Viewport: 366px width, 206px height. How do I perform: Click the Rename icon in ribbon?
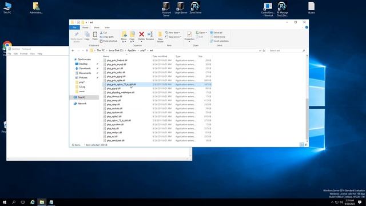(150, 34)
